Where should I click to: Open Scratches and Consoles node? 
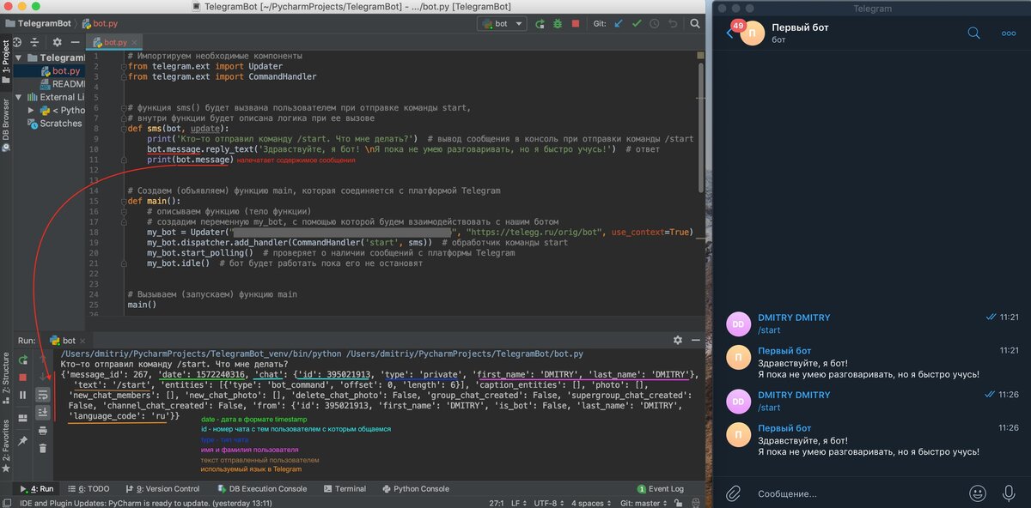56,123
